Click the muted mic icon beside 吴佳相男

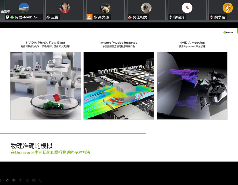(130, 17)
